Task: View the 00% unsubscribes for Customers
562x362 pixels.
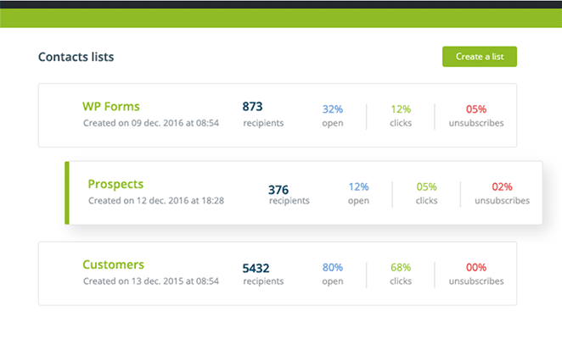Action: pyautogui.click(x=476, y=268)
